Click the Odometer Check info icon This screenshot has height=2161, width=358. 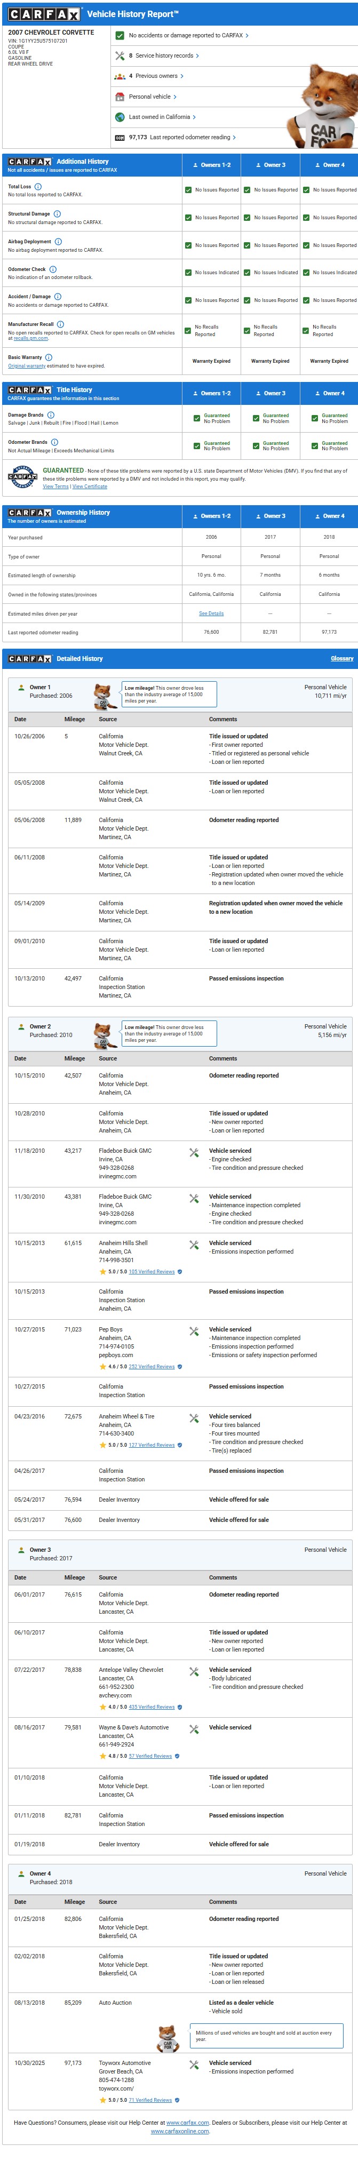53,269
